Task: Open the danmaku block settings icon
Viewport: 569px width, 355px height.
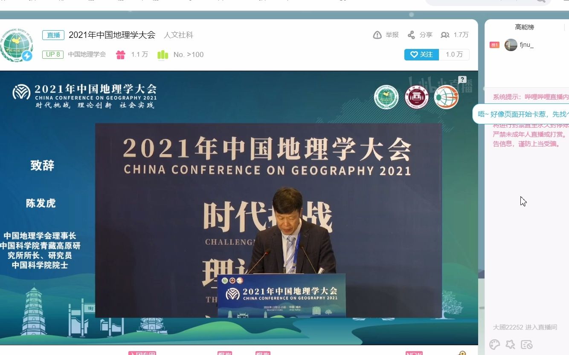Action: click(527, 344)
